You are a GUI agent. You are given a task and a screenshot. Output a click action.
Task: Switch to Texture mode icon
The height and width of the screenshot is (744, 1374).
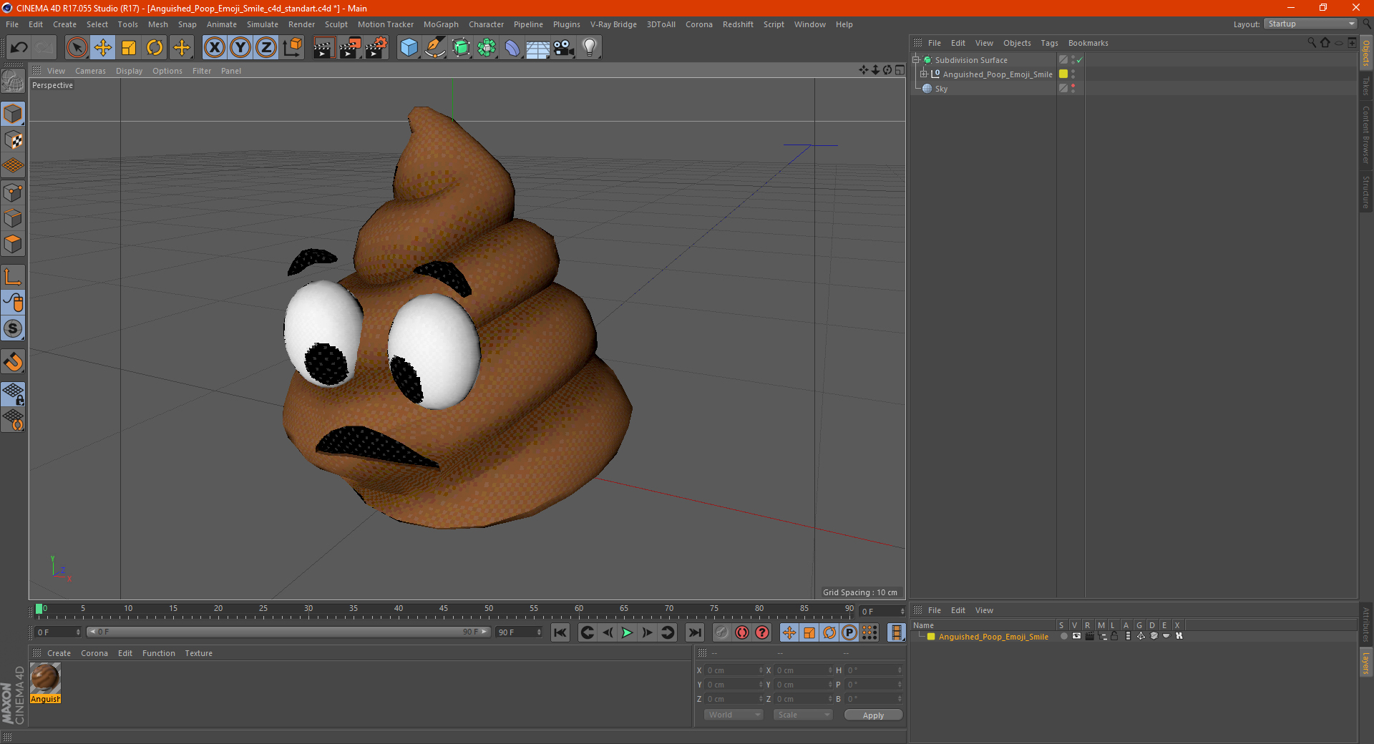pos(13,140)
